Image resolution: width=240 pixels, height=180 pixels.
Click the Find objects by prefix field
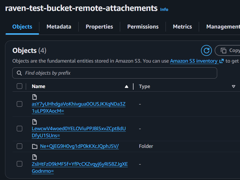pos(117,73)
